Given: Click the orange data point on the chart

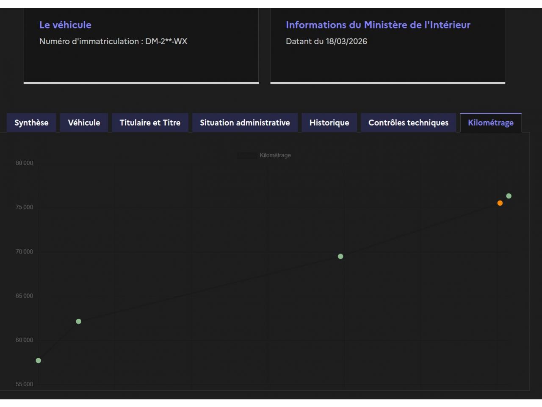Looking at the screenshot, I should click(500, 203).
